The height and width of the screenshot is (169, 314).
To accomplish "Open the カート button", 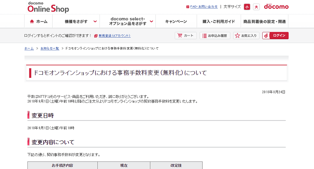I will pos(186,36).
